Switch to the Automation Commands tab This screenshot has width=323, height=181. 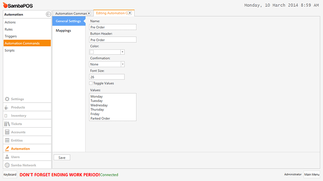click(x=71, y=14)
